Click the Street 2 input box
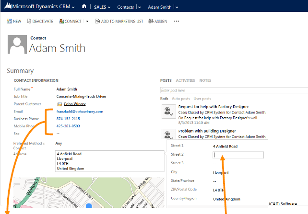The height and width of the screenshot is (214, 308). (x=238, y=155)
